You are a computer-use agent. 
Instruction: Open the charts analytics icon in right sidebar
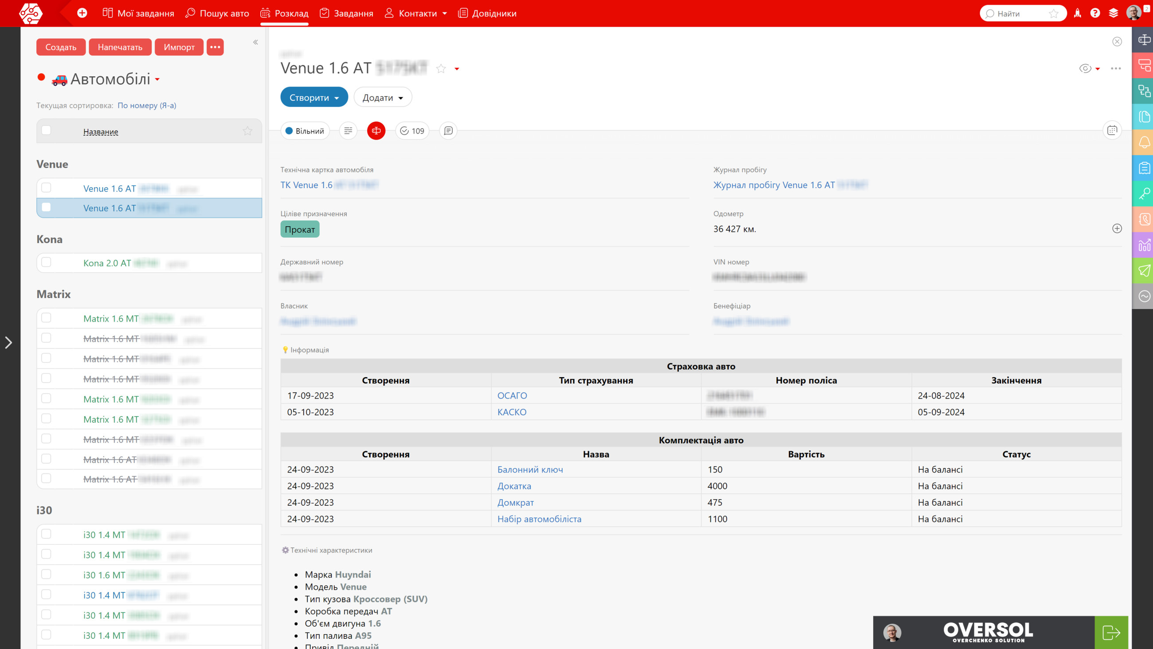(x=1144, y=245)
